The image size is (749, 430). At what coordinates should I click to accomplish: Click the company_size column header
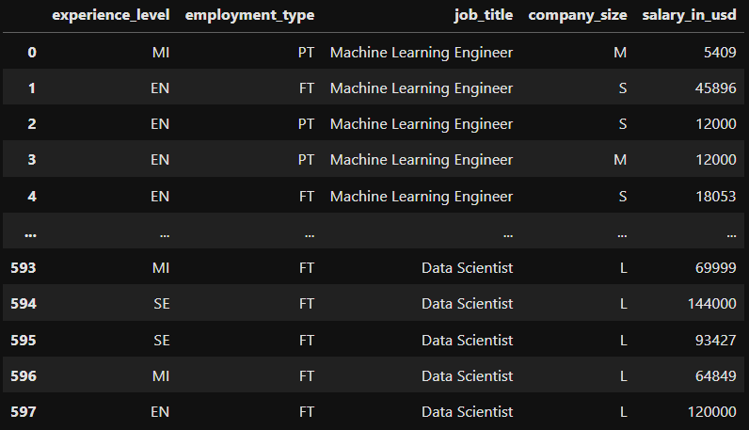(x=578, y=16)
